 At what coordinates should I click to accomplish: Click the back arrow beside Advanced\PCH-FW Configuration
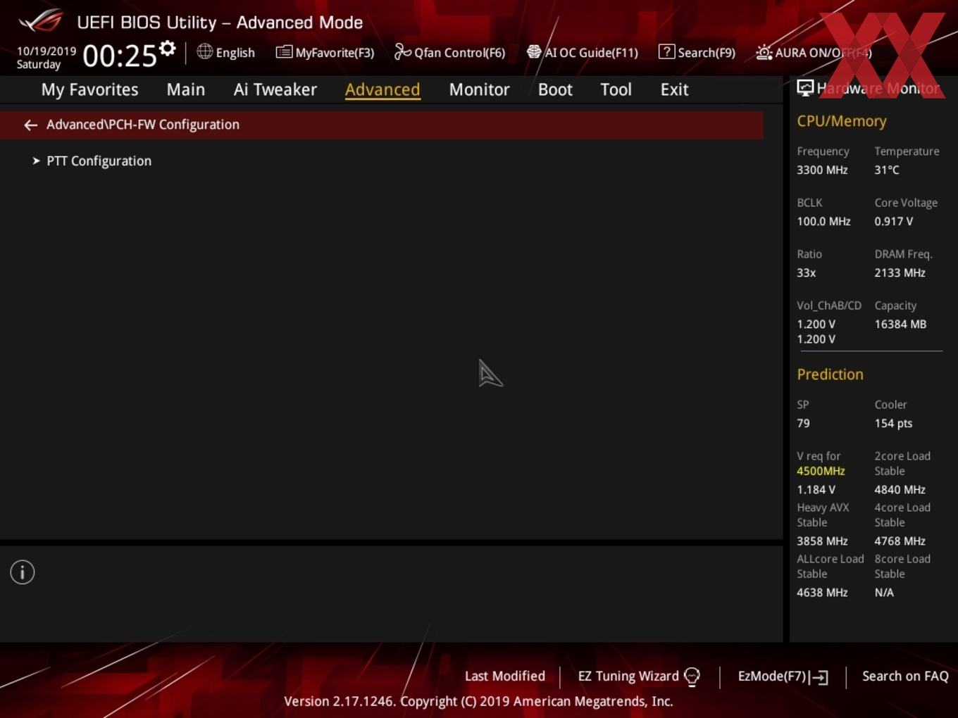click(x=30, y=125)
